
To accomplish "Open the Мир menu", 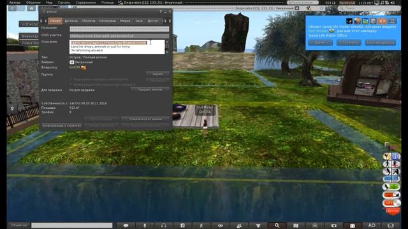I will tap(49, 3).
